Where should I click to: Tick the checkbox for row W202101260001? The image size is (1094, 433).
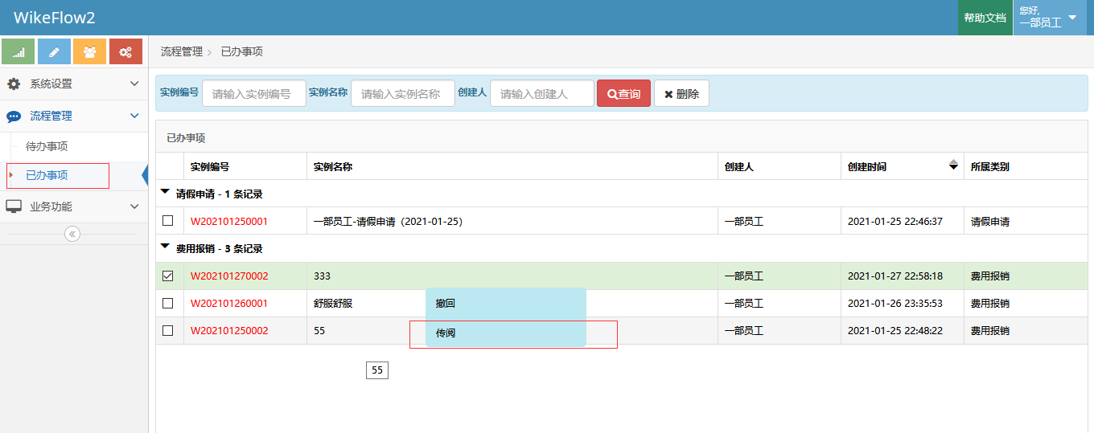168,304
